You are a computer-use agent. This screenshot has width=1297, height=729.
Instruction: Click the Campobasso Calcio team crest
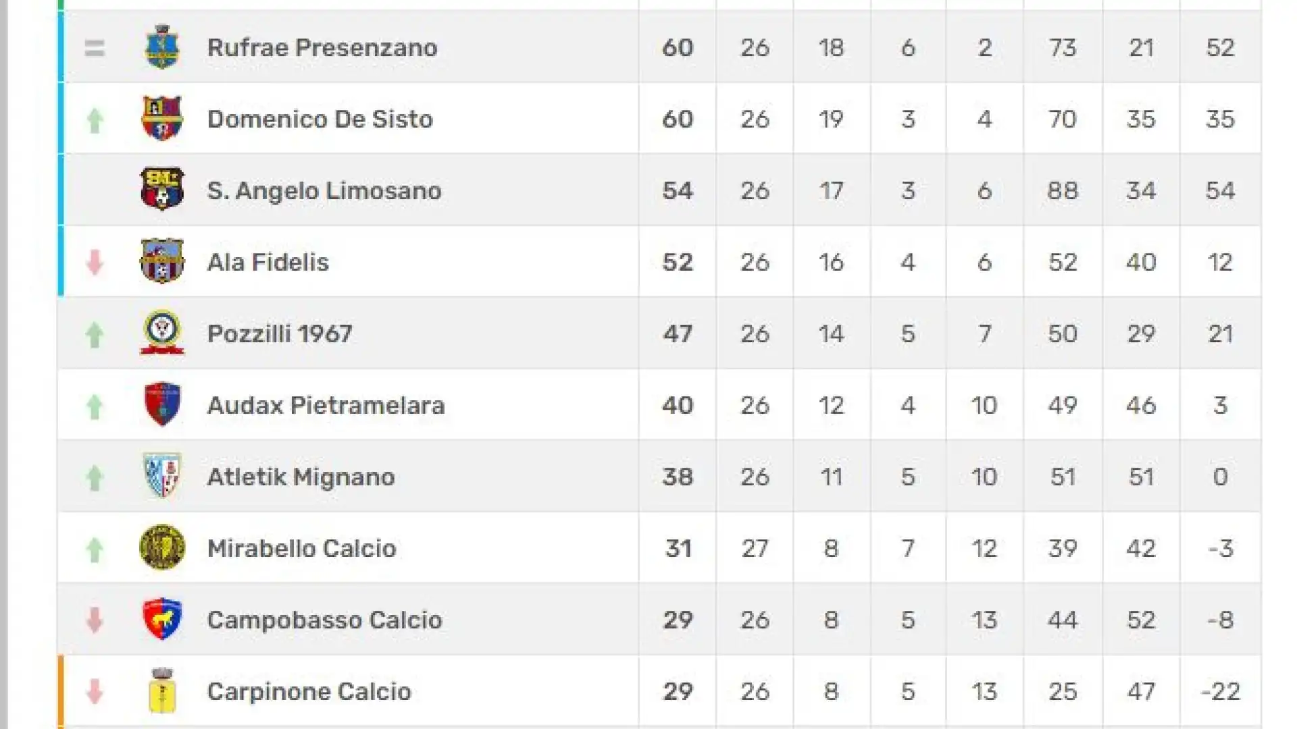pyautogui.click(x=162, y=619)
